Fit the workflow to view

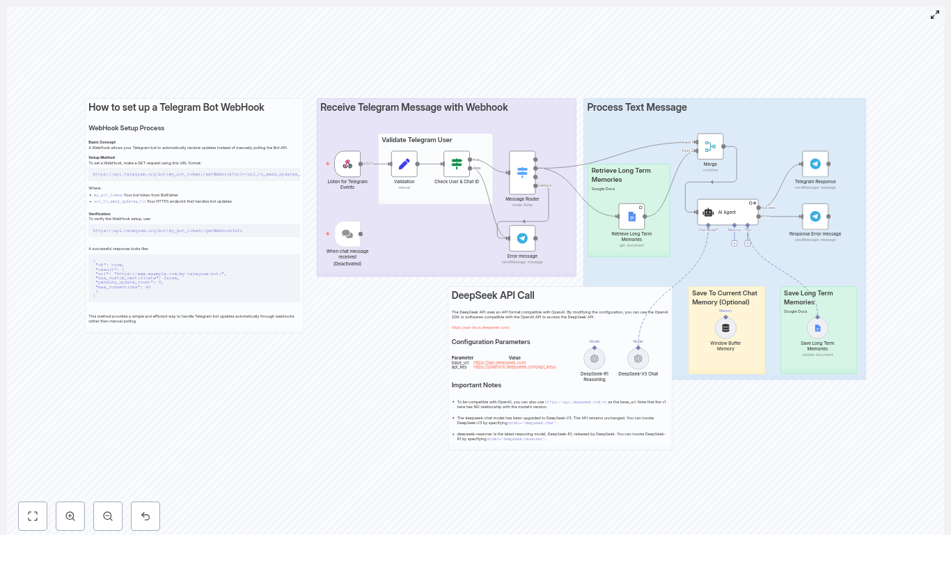pos(33,516)
